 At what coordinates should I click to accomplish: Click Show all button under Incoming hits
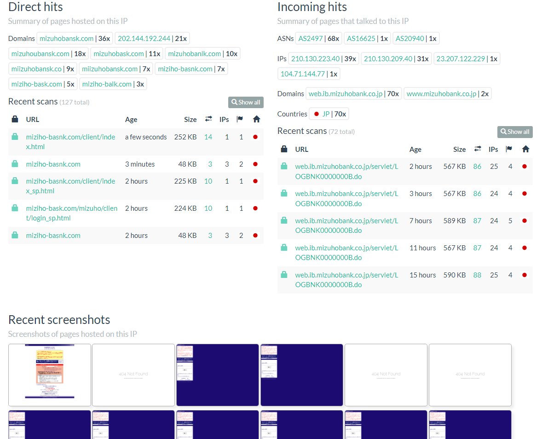(515, 132)
